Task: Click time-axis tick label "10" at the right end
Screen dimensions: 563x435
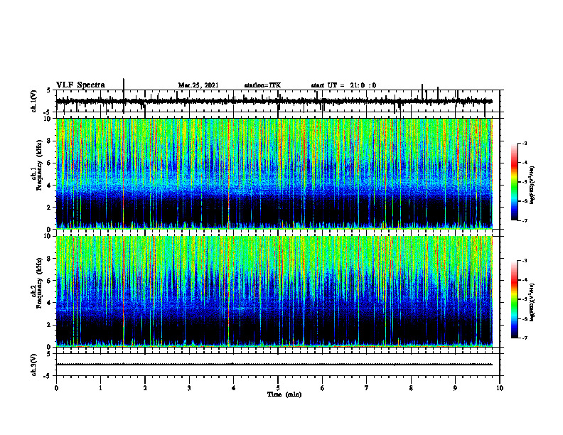Action: click(x=500, y=388)
